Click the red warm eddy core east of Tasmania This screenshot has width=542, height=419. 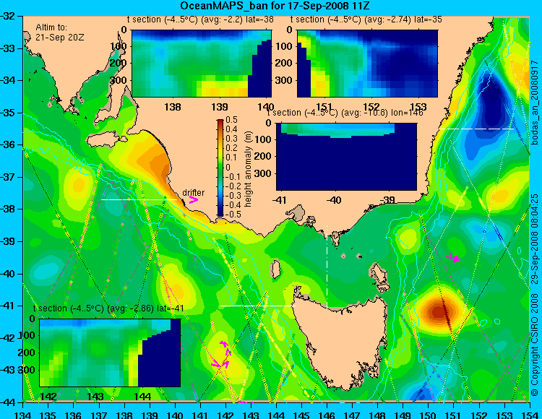tap(439, 313)
